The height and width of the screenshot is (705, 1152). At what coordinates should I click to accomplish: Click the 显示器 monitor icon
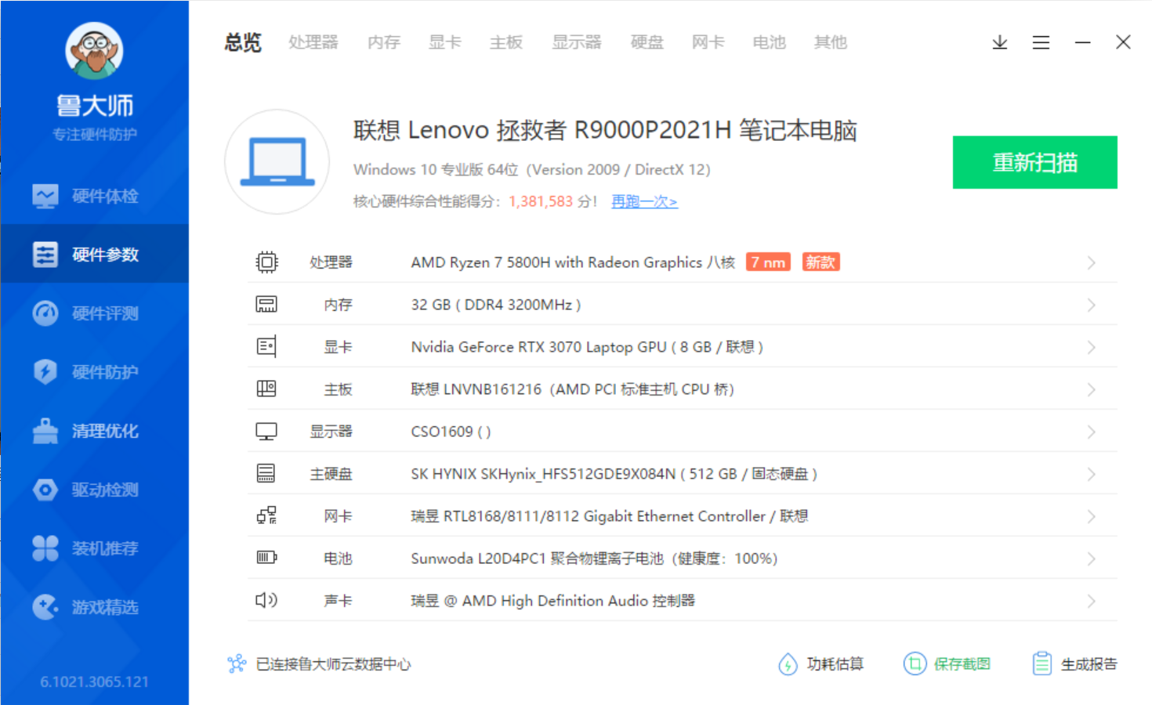tap(266, 431)
